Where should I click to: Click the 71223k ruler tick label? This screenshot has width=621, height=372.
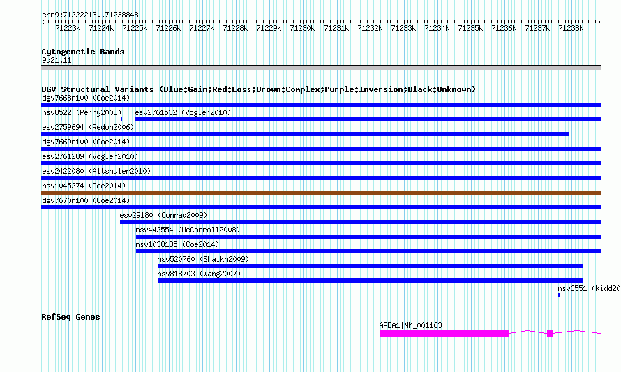coord(68,28)
